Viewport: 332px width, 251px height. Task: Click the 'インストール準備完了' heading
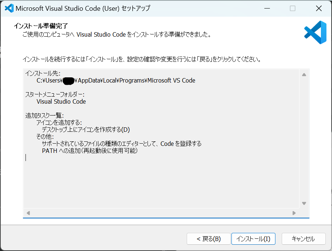tap(41, 26)
